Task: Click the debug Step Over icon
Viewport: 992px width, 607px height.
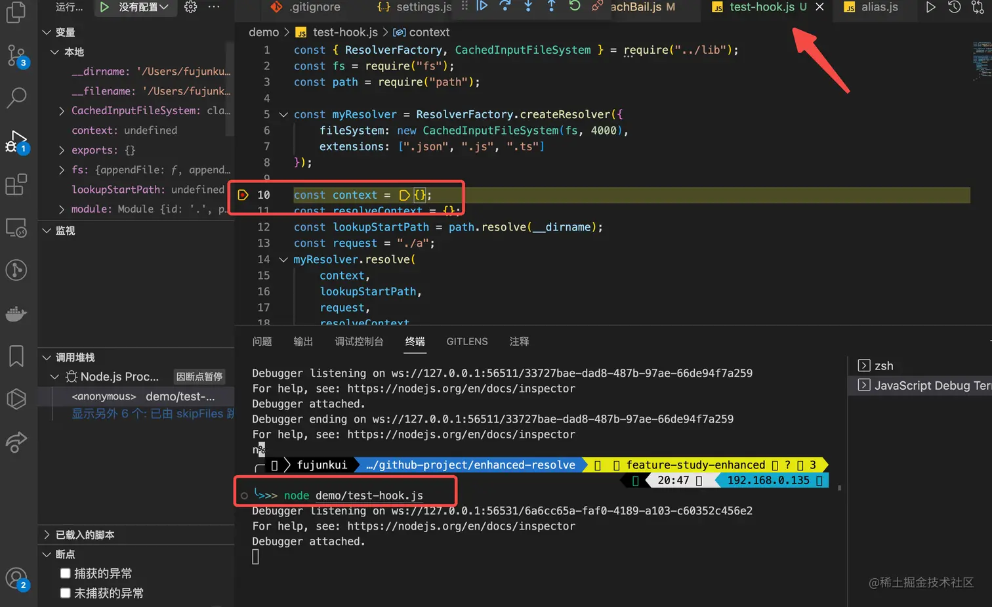Action: 505,7
